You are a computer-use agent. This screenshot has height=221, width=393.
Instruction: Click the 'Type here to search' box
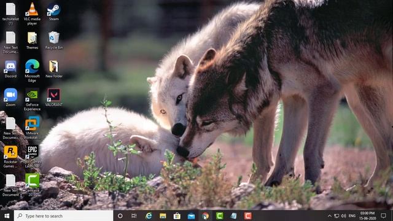click(x=63, y=215)
